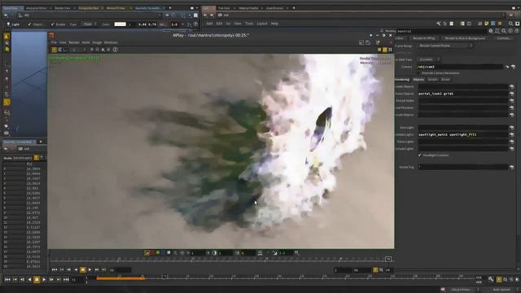Click the MPlay stop button
The height and width of the screenshot is (293, 521).
[x=83, y=269]
